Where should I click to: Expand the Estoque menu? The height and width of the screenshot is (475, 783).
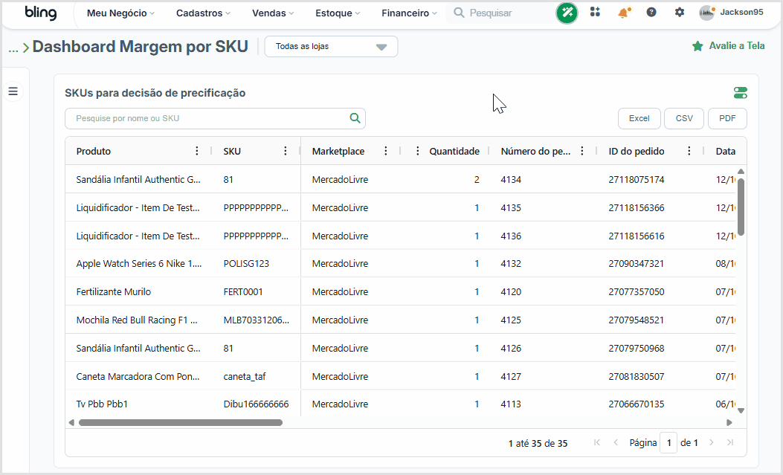pos(337,13)
